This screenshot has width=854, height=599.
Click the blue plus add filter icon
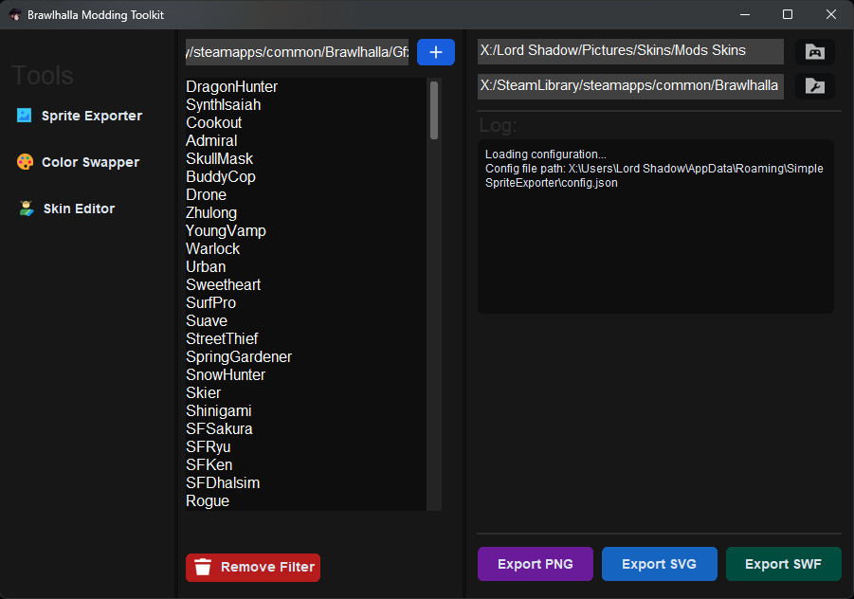[x=435, y=52]
